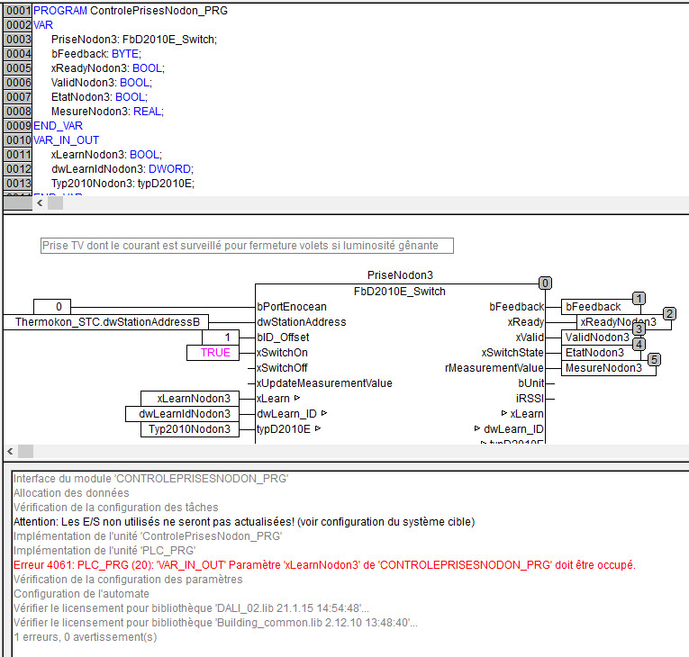This screenshot has width=689, height=657.
Task: Click order badge 5 beside MesureNodon3 output
Action: pos(656,359)
